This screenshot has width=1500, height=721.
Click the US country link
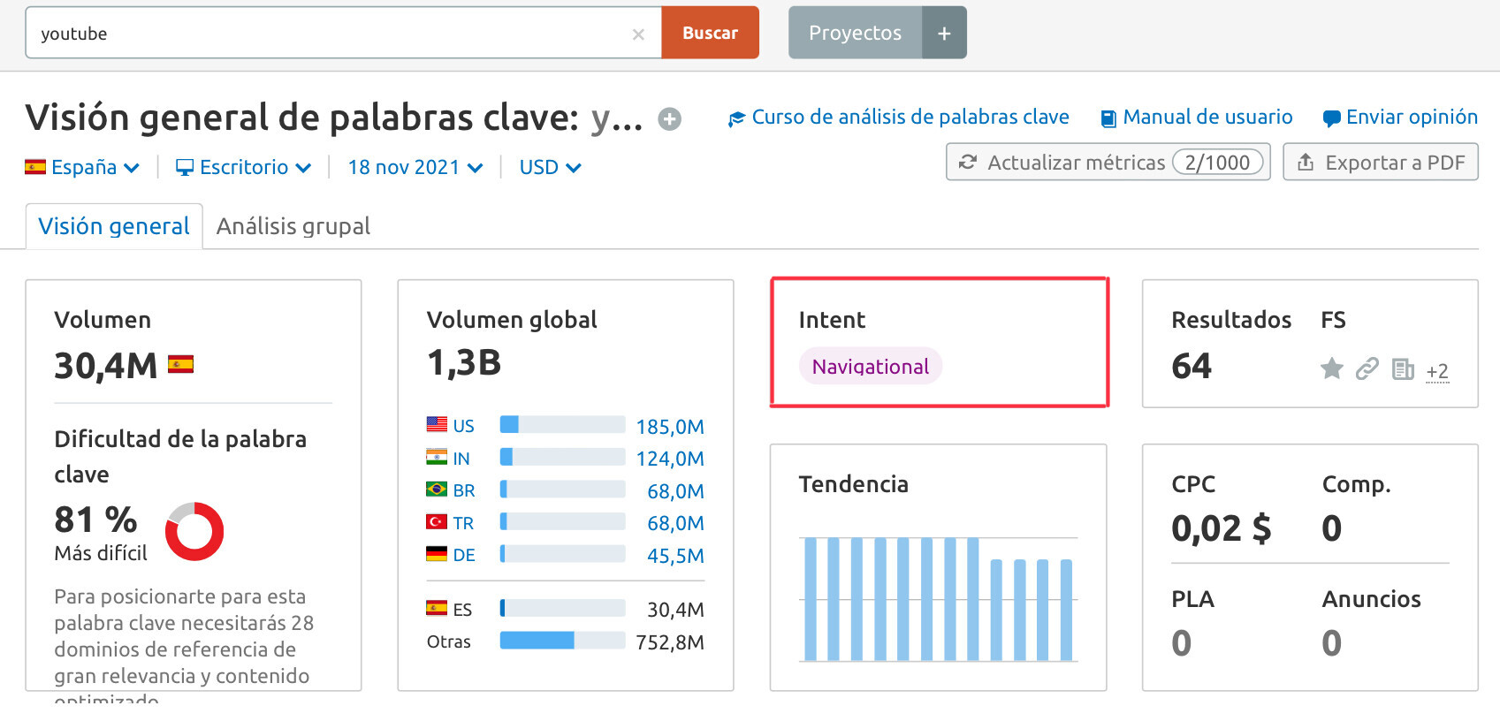(x=463, y=426)
